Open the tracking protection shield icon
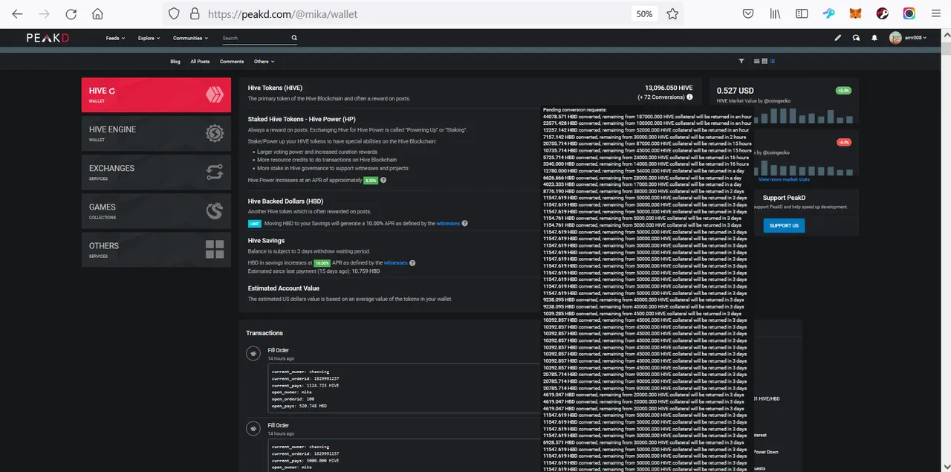 pos(174,13)
